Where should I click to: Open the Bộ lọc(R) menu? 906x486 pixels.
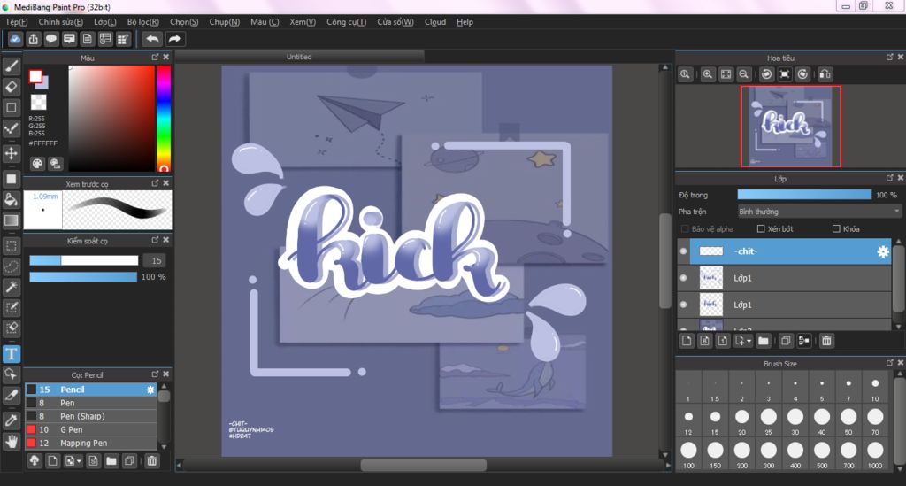143,22
